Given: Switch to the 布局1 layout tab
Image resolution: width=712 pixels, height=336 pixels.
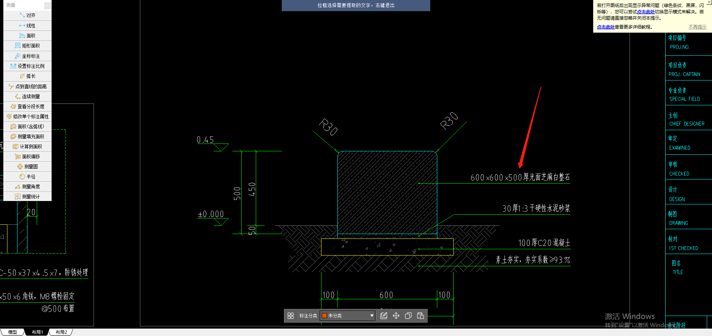Looking at the screenshot, I should pyautogui.click(x=37, y=332).
